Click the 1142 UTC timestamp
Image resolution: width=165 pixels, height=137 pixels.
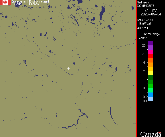149,11
